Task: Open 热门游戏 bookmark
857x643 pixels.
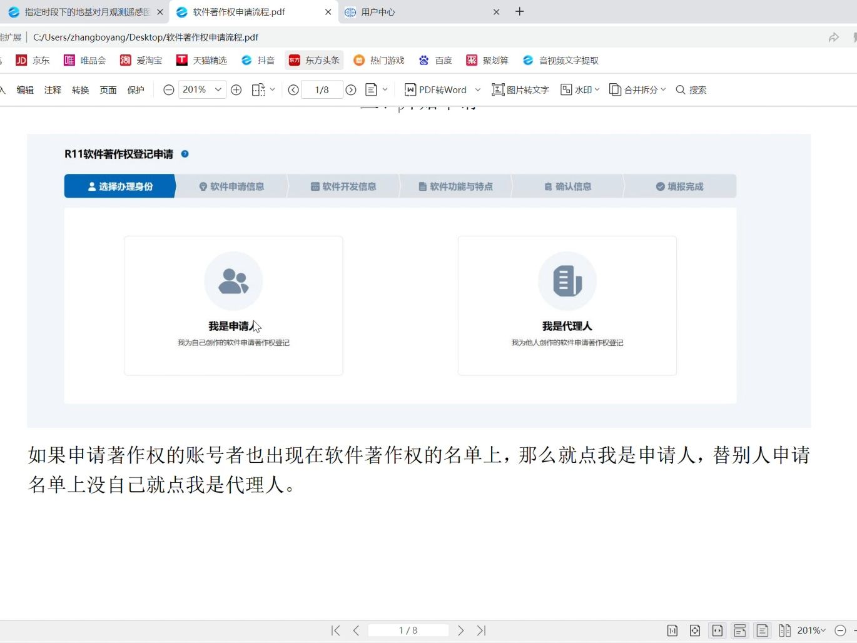Action: (379, 60)
